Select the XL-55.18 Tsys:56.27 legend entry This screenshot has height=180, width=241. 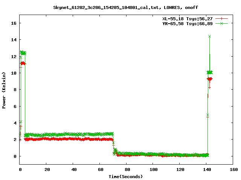click(188, 19)
